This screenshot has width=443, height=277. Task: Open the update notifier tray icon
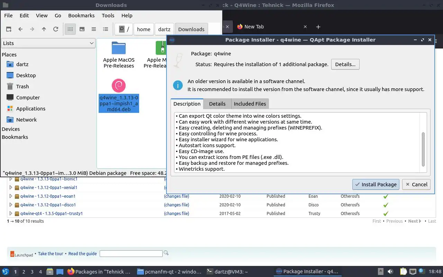click(x=422, y=271)
